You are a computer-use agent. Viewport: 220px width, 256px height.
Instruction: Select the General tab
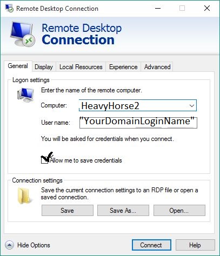coord(18,66)
